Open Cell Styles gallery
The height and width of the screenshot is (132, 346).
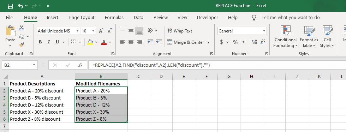[x=327, y=36]
